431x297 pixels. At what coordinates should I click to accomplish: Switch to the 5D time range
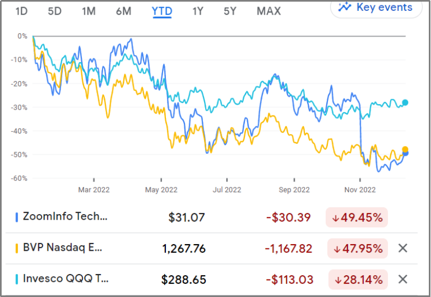55,11
